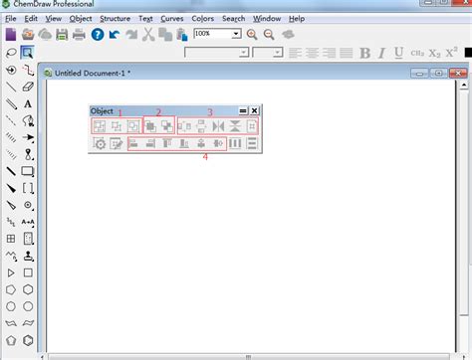
Task: Click the Paste clipboard icon
Action: click(x=182, y=35)
